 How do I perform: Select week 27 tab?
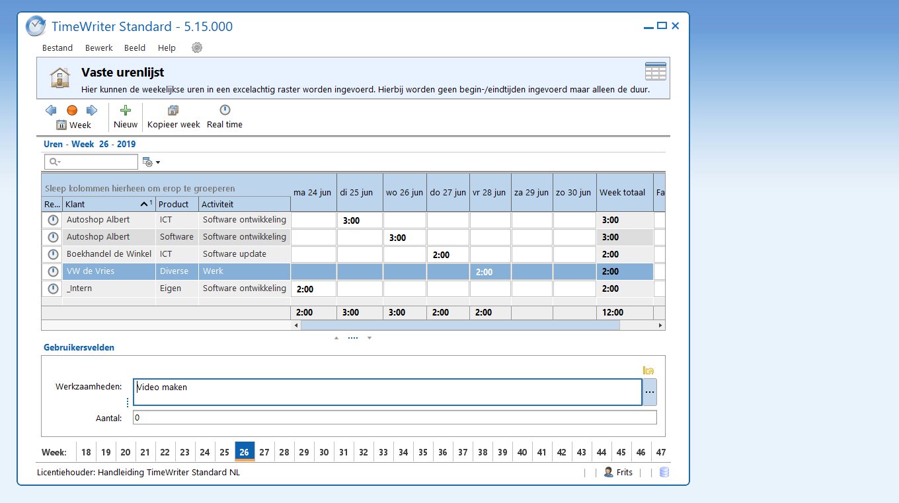(264, 452)
